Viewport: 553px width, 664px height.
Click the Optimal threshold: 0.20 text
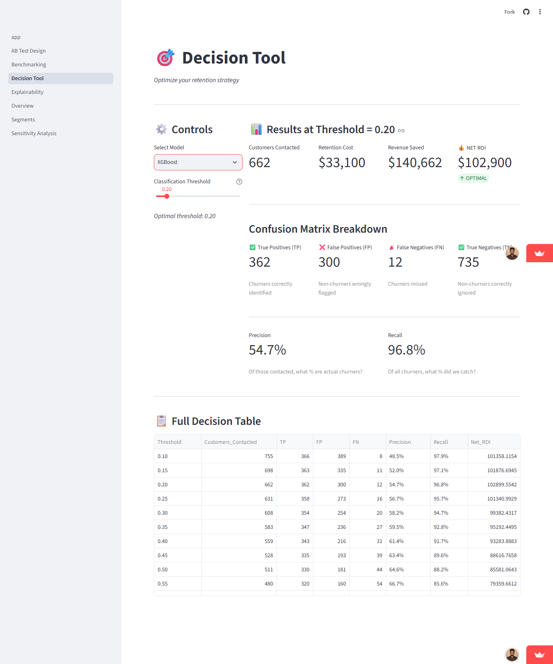[185, 216]
